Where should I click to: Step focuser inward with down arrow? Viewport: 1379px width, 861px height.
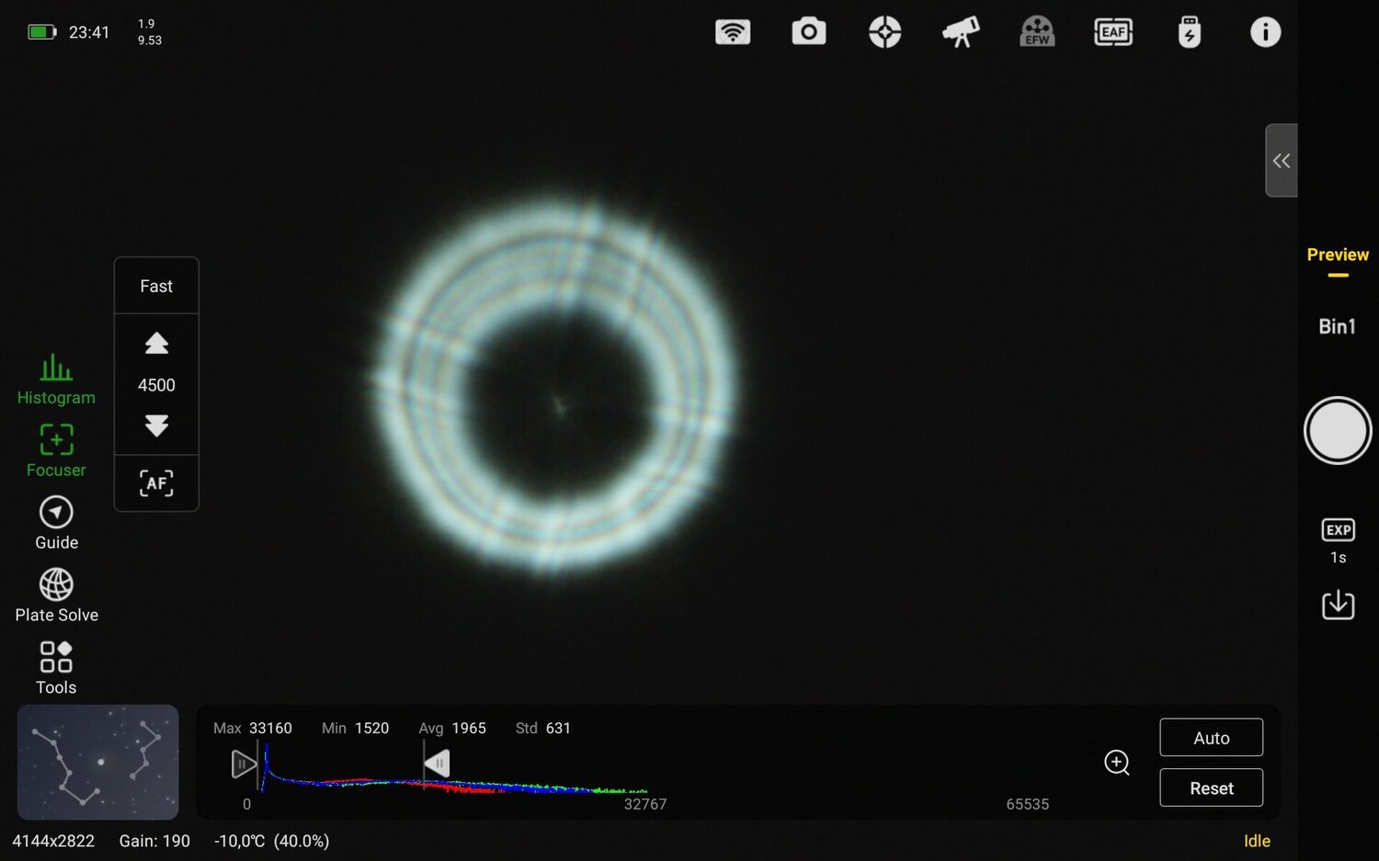point(155,426)
